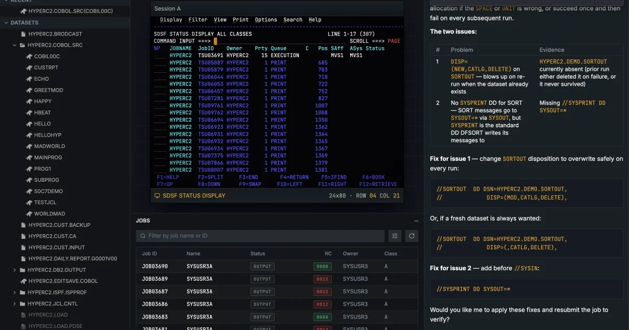Open the Help menu in the SDSF terminal
Viewport: 629px width, 330px height.
(314, 20)
